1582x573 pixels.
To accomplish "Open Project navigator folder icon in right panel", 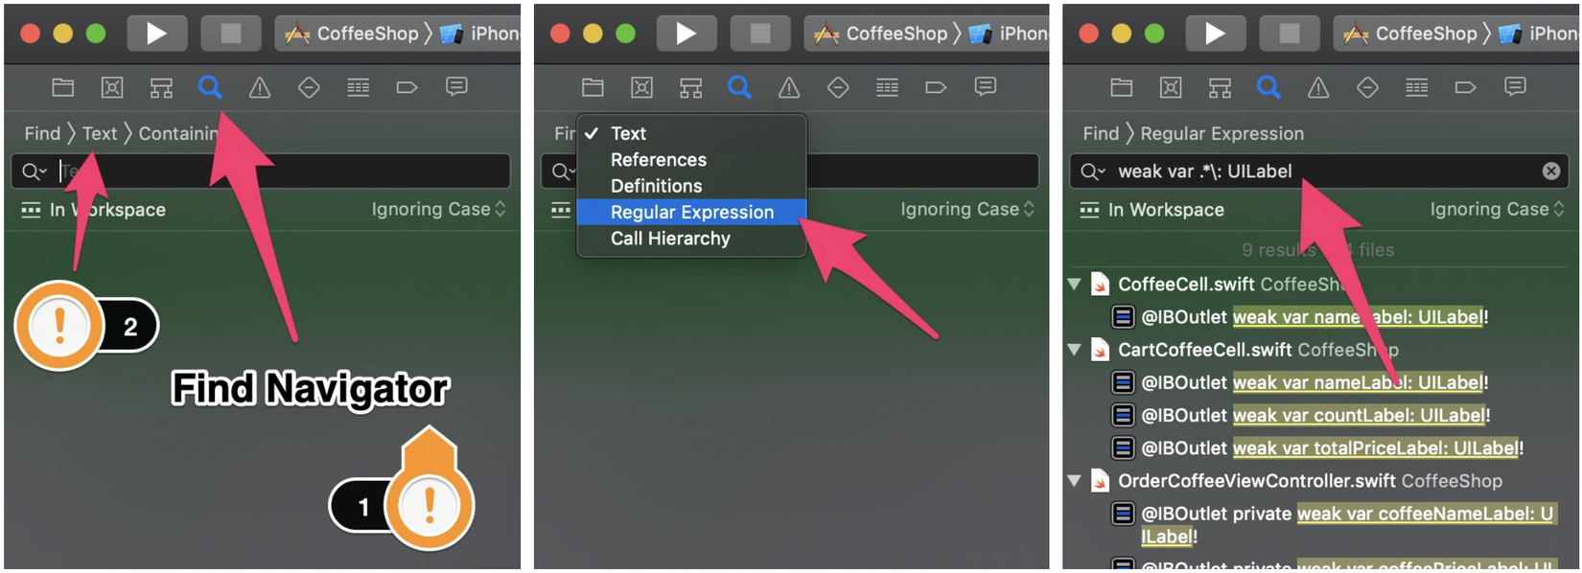I will 1122,88.
